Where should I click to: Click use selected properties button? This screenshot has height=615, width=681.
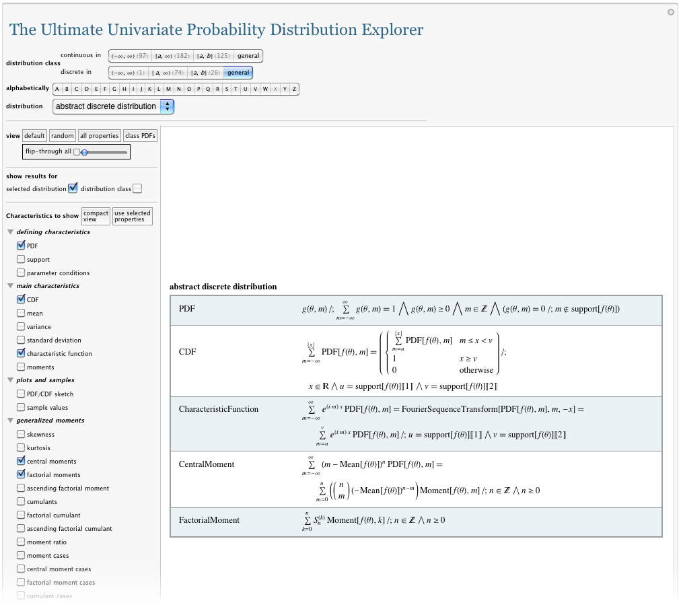coord(132,216)
